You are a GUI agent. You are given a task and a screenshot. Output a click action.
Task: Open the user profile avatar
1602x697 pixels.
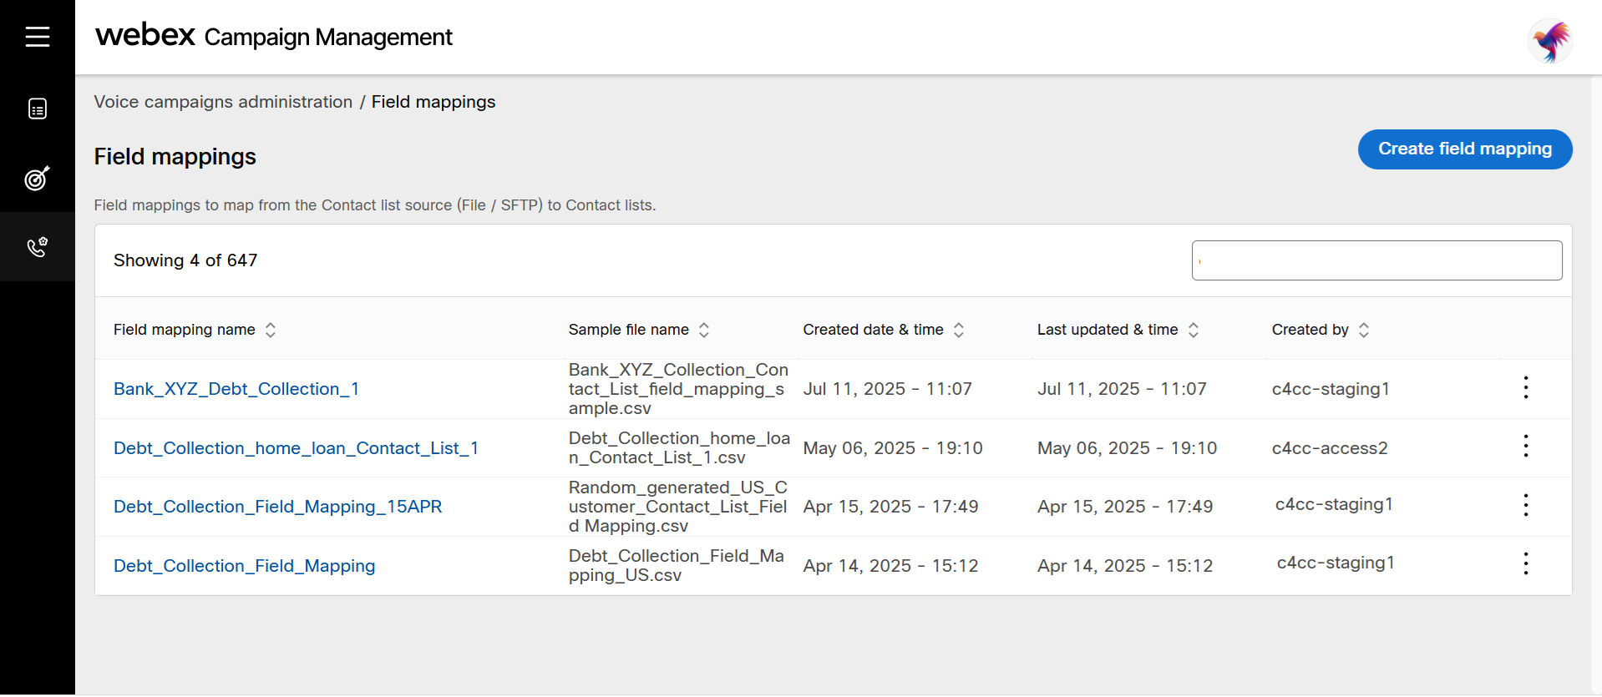1550,40
